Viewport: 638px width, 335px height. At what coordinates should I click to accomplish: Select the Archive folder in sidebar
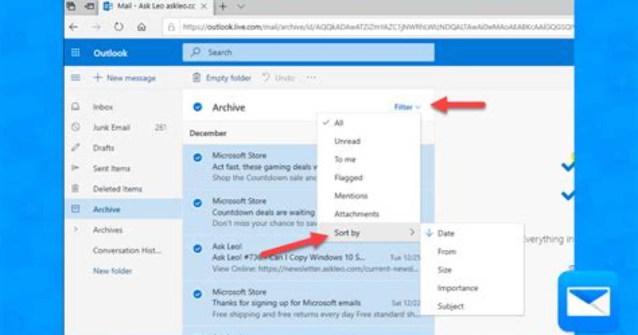pyautogui.click(x=123, y=209)
